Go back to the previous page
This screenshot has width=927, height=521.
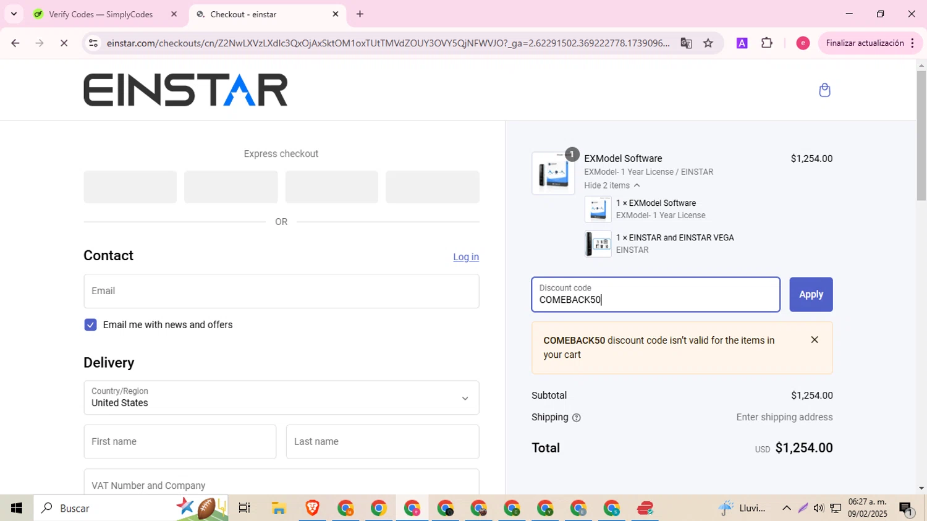pyautogui.click(x=15, y=43)
